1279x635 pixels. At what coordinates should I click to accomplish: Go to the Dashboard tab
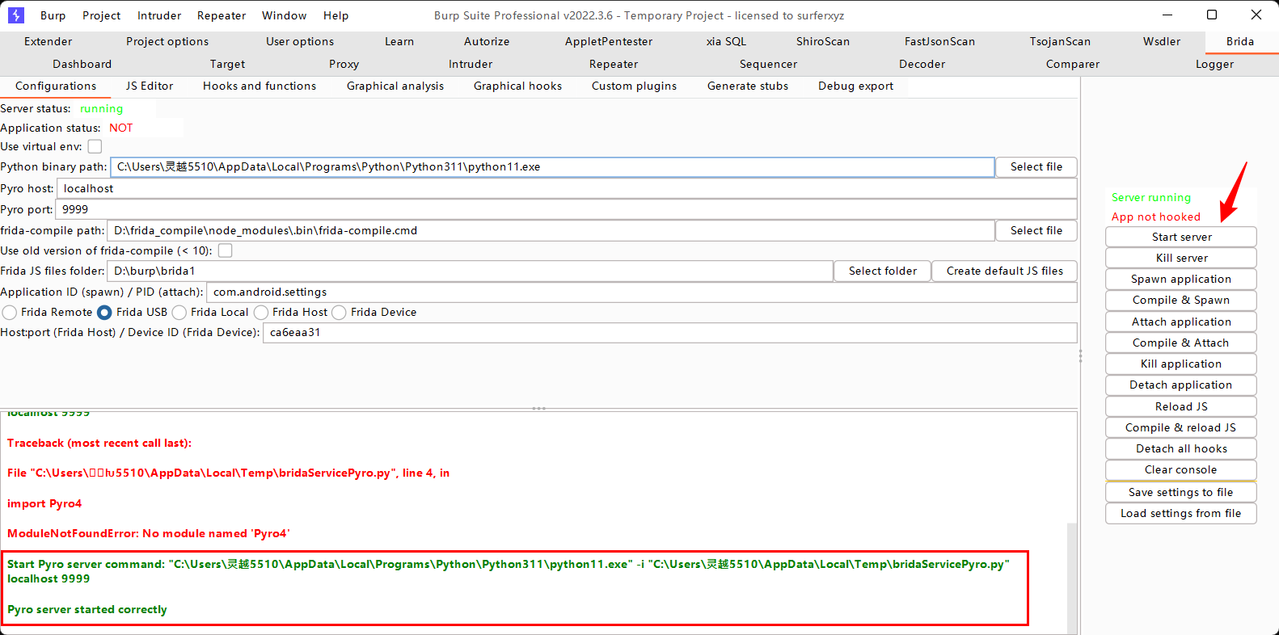(x=82, y=64)
